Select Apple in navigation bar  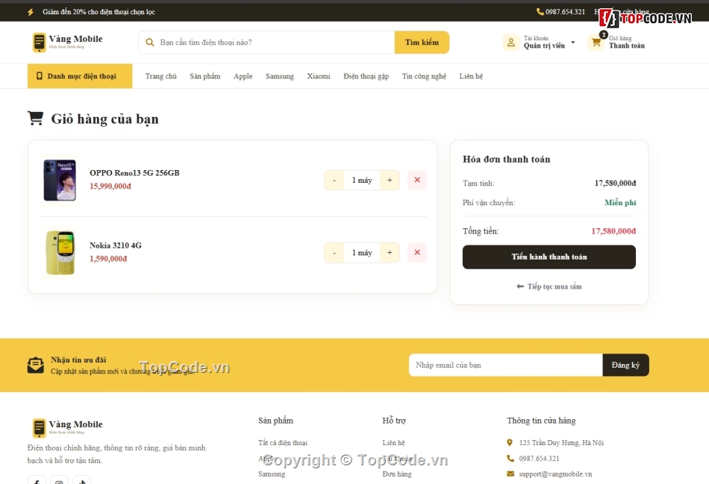pos(243,76)
